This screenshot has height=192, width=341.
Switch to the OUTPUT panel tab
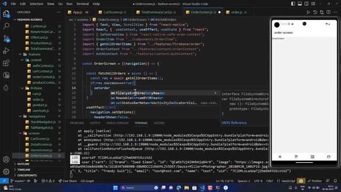[x=95, y=123]
